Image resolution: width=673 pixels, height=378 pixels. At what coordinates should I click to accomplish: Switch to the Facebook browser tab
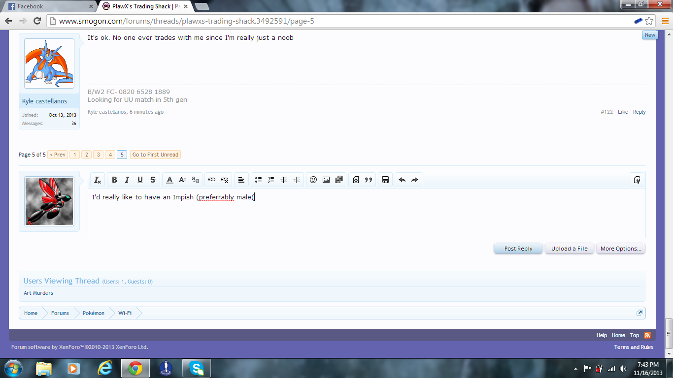point(49,6)
